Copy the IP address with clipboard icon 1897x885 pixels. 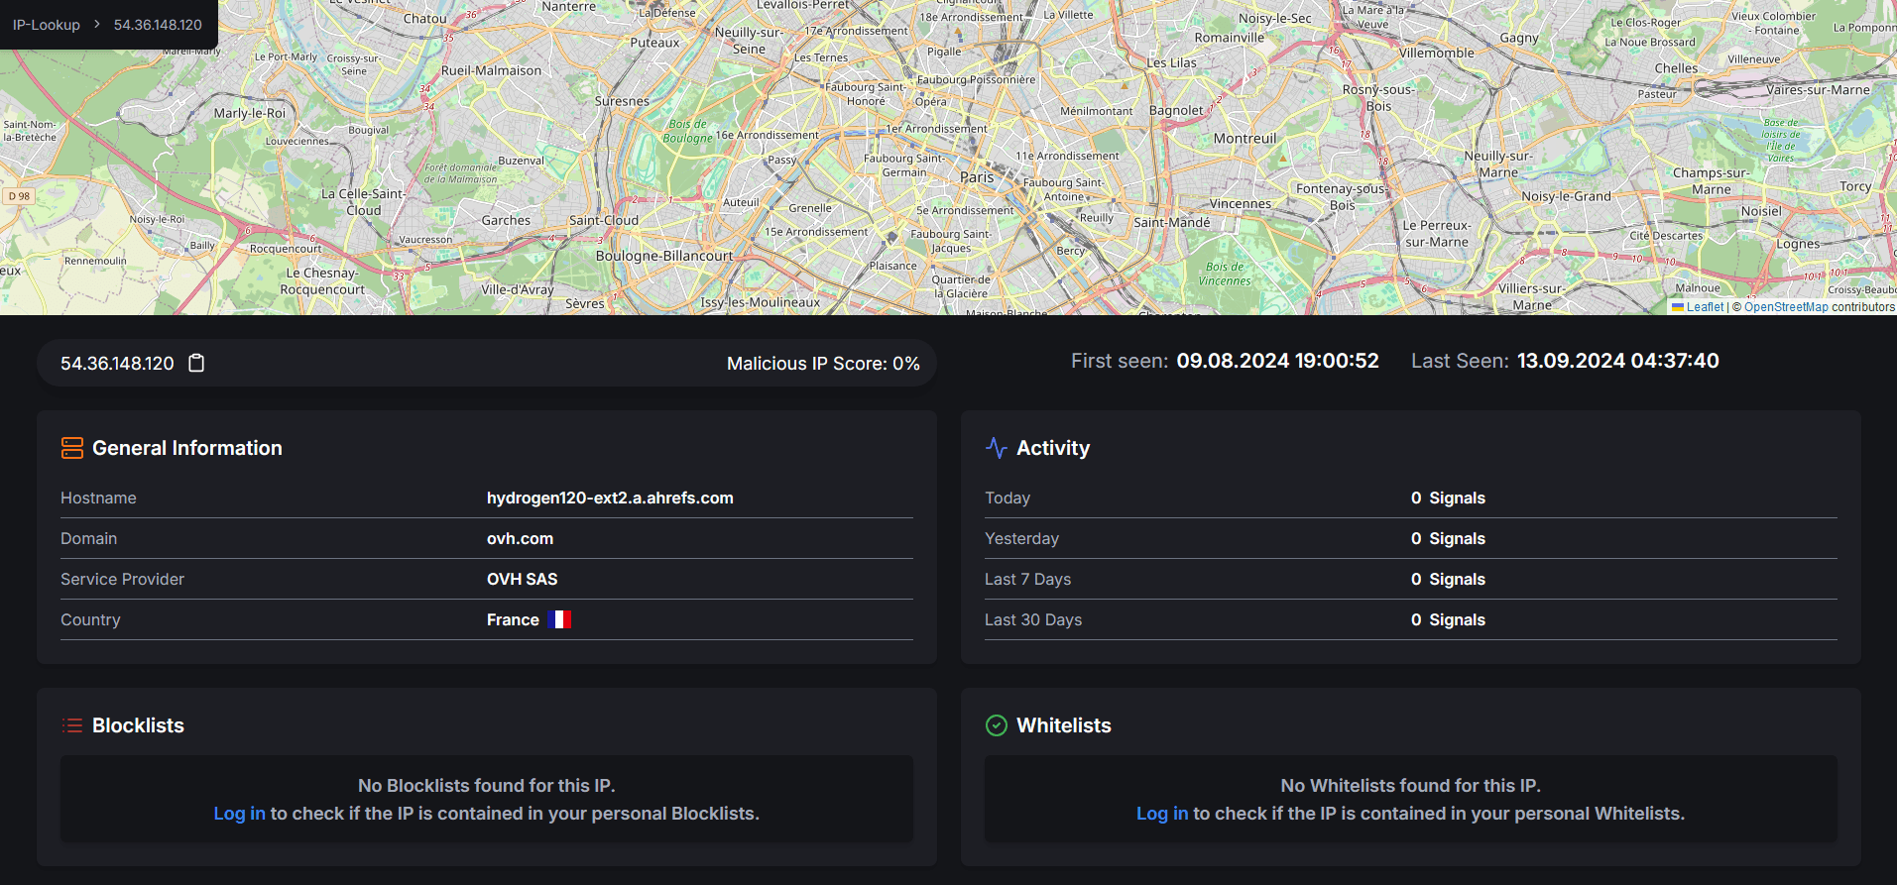[196, 364]
